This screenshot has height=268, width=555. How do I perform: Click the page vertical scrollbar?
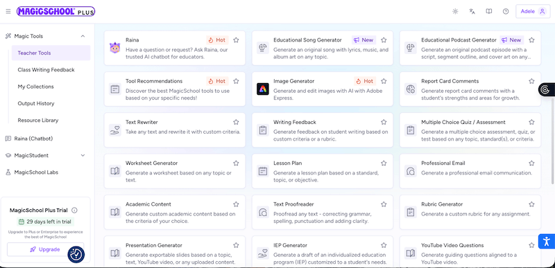(553, 141)
